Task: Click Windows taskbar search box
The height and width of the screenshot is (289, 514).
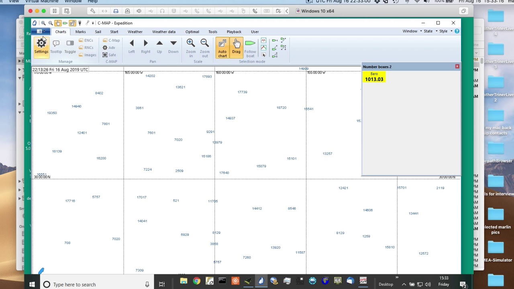Action: tap(98, 285)
